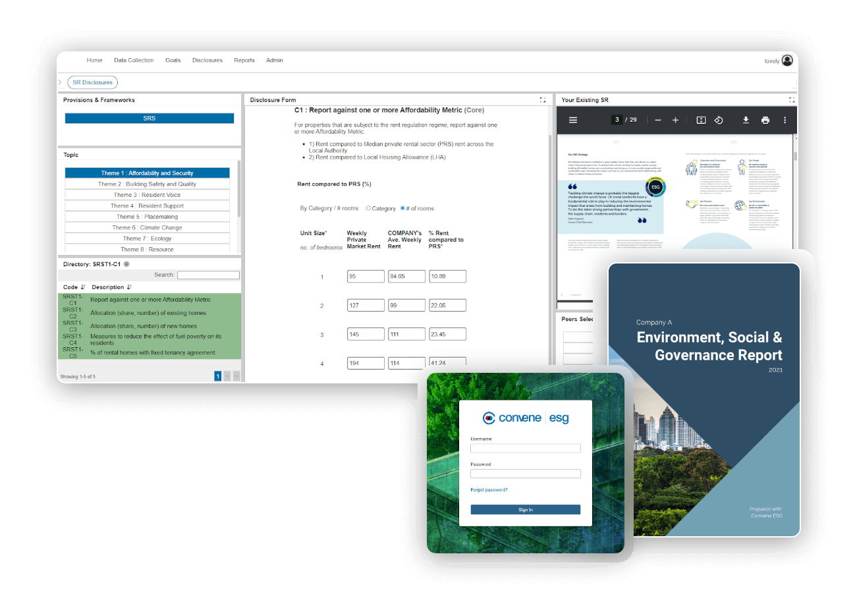Screen dimensions: 855x606
Task: Click the Weekly Private Market Rent field showing 95
Action: tap(366, 277)
